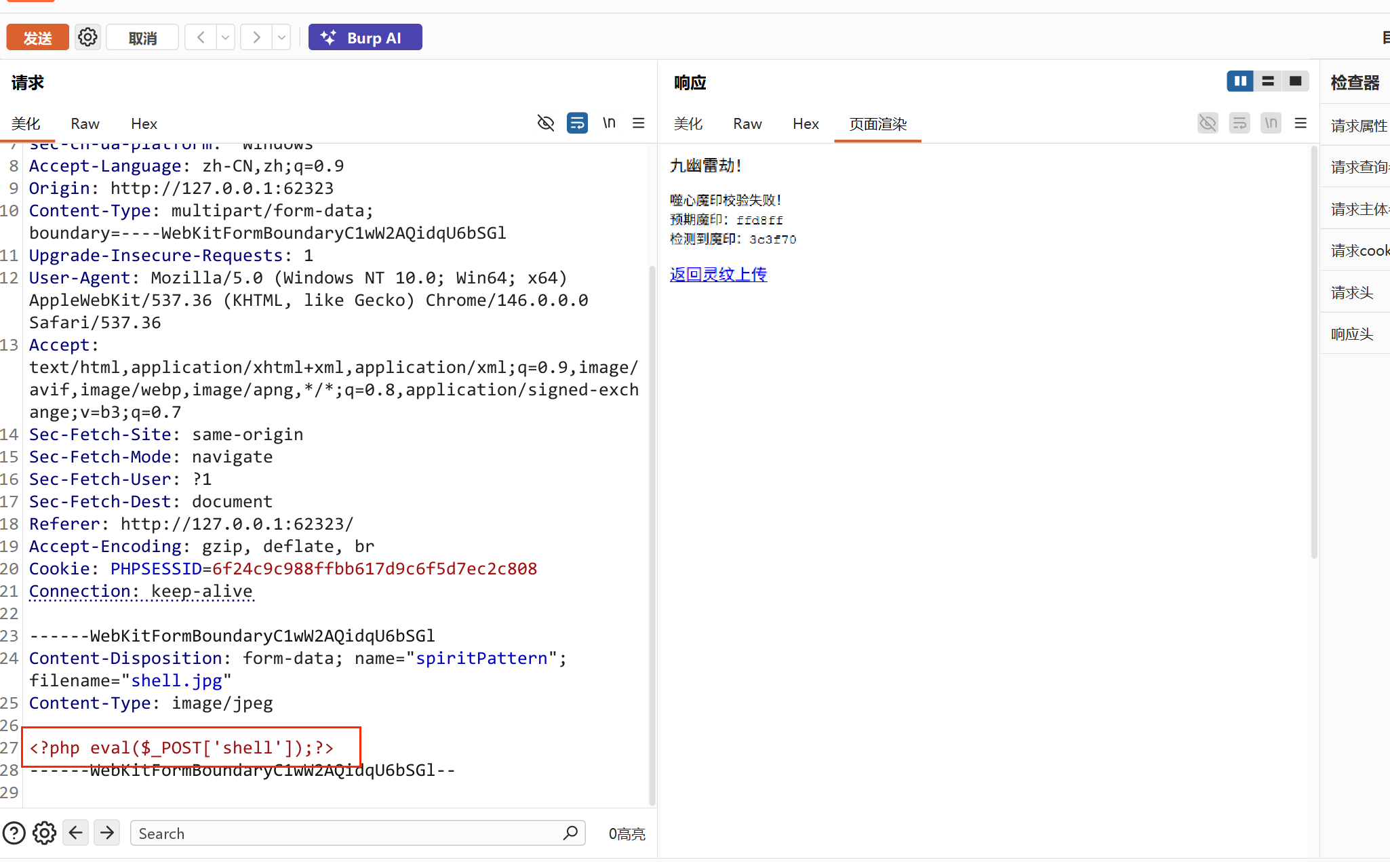Click the Content-Type: image/jpeg line

click(151, 703)
